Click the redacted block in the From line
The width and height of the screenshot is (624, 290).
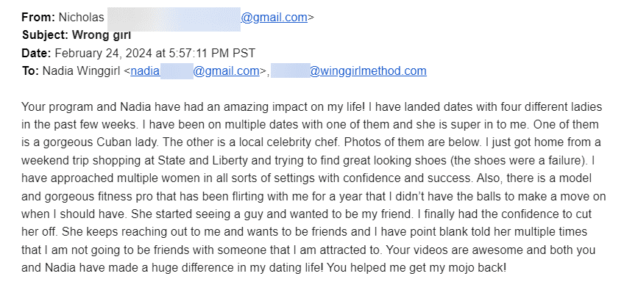pyautogui.click(x=174, y=19)
